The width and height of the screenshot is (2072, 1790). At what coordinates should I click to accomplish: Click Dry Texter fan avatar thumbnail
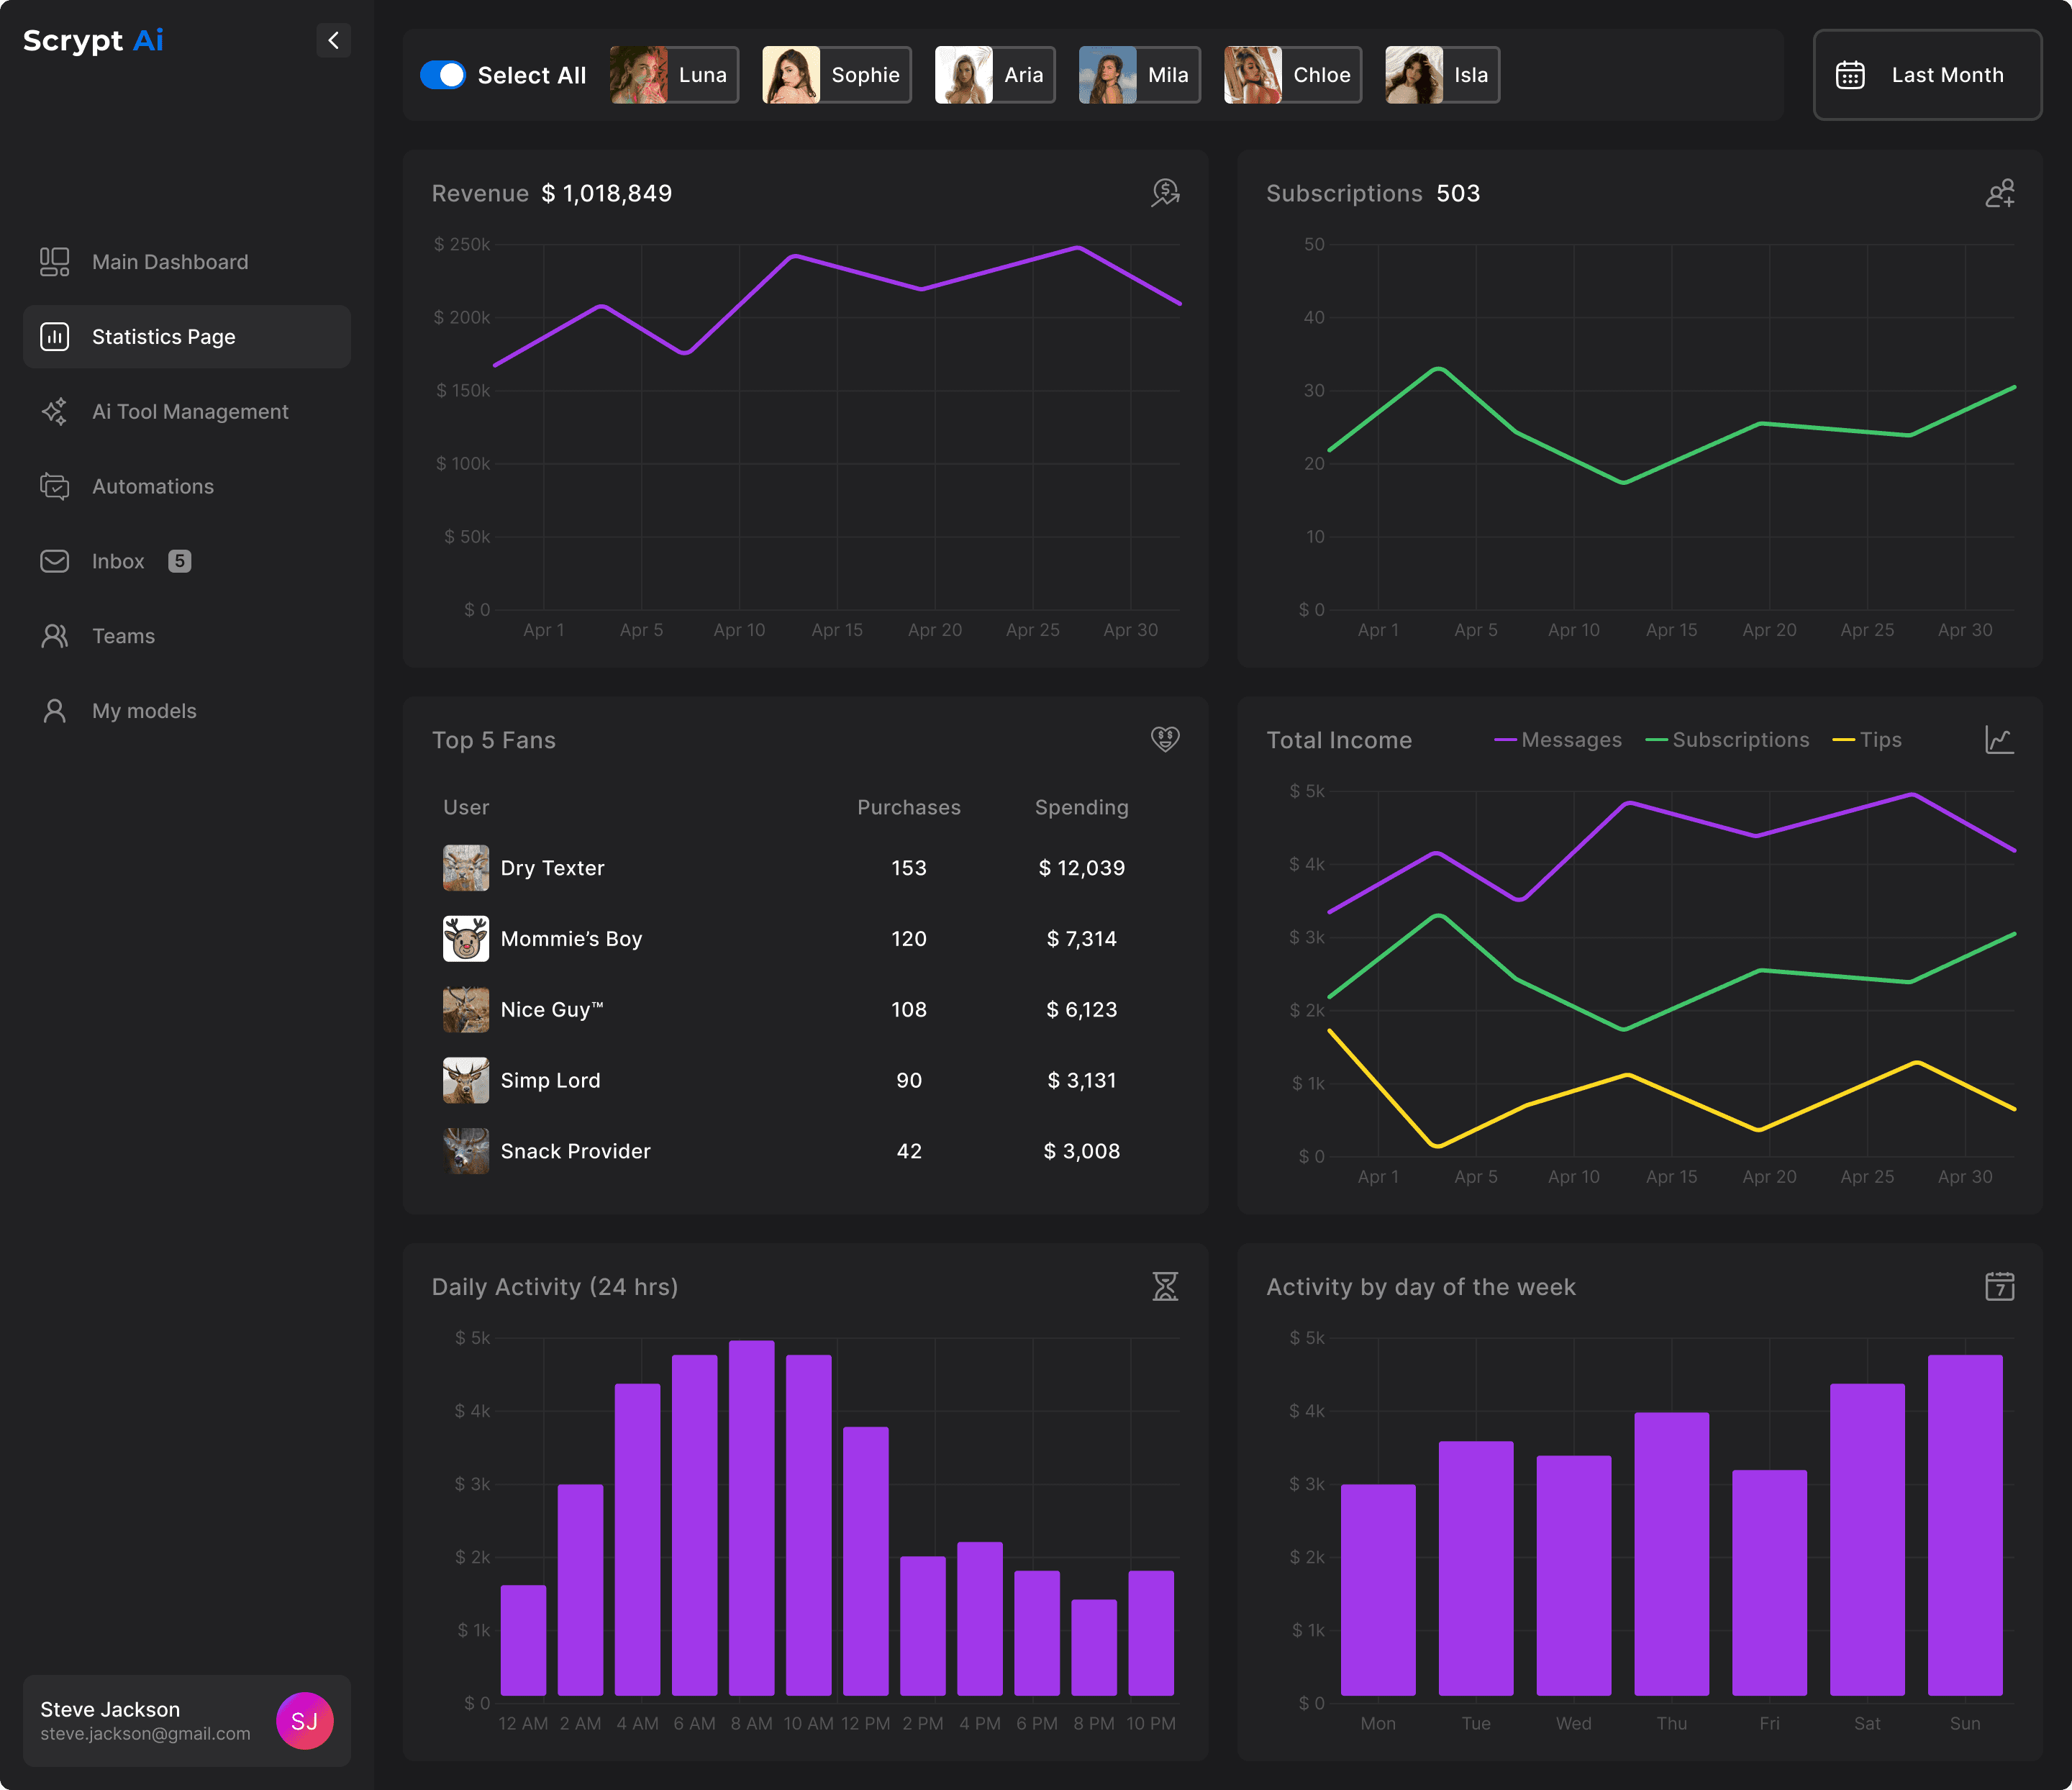click(466, 868)
